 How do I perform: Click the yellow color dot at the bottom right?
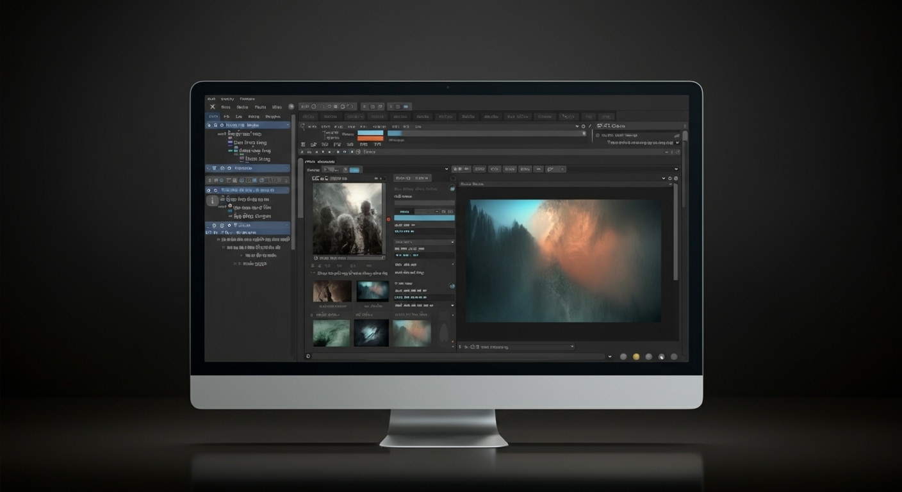(636, 356)
